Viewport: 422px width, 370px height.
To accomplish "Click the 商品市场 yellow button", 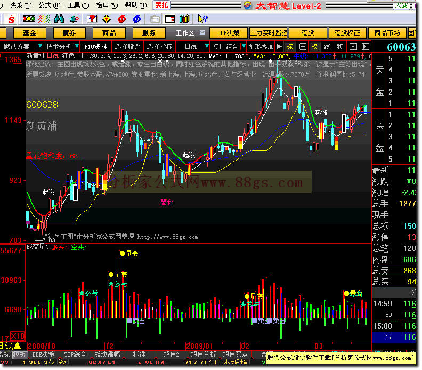I will (387, 33).
